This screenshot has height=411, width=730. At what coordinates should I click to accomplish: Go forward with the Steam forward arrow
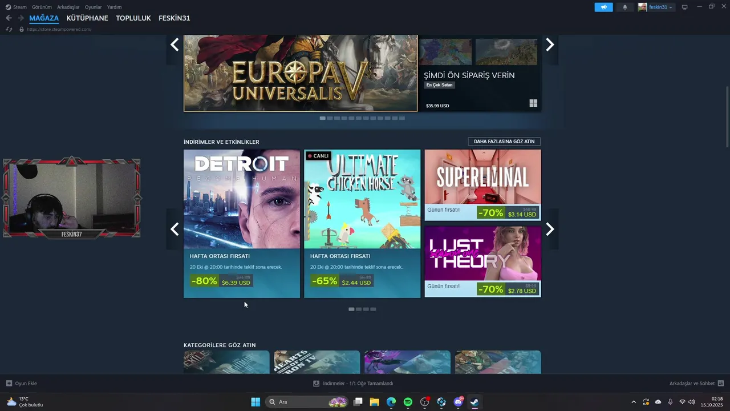point(21,18)
